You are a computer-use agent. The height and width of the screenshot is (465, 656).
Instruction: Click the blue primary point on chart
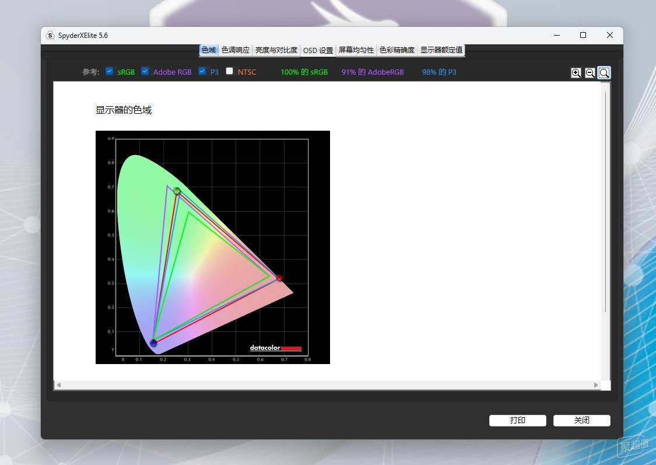coord(153,343)
